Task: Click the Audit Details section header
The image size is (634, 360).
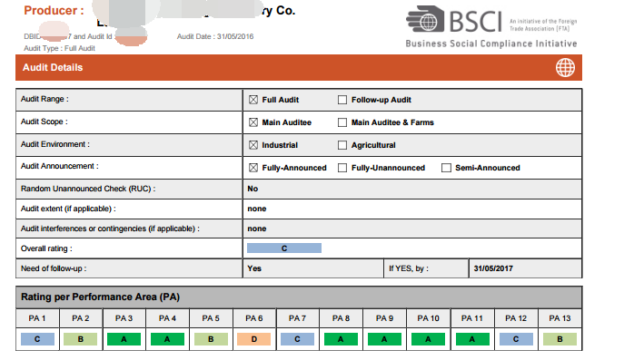Action: 299,67
